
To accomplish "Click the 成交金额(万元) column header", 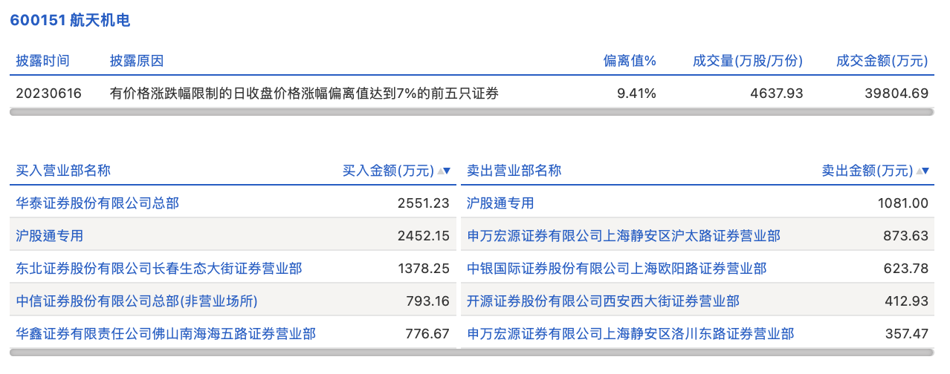I will pyautogui.click(x=882, y=61).
